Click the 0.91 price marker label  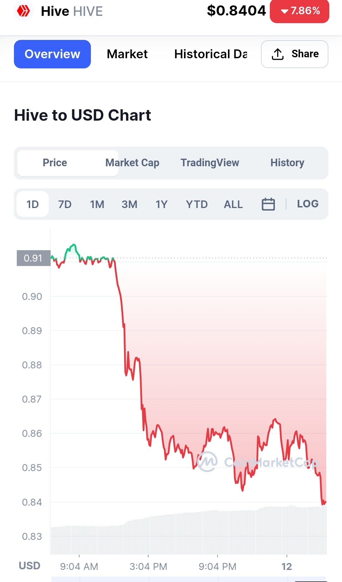pyautogui.click(x=34, y=258)
